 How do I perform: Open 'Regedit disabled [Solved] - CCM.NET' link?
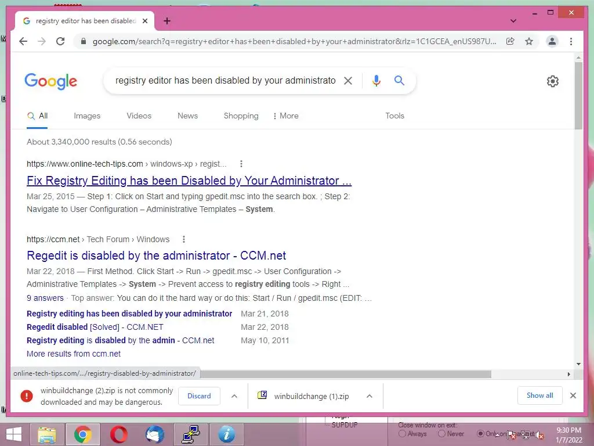click(x=95, y=327)
